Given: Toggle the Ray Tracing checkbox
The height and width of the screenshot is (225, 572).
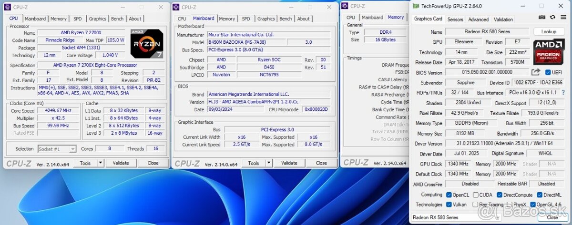Looking at the screenshot, I should 475,205.
